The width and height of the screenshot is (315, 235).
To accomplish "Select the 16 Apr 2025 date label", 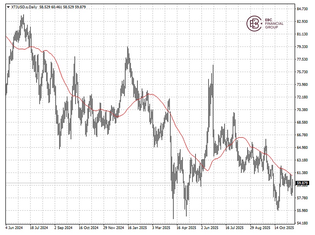I will [x=186, y=228].
